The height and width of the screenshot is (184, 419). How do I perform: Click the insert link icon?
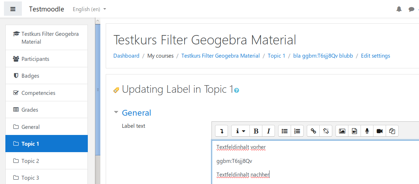(313, 131)
